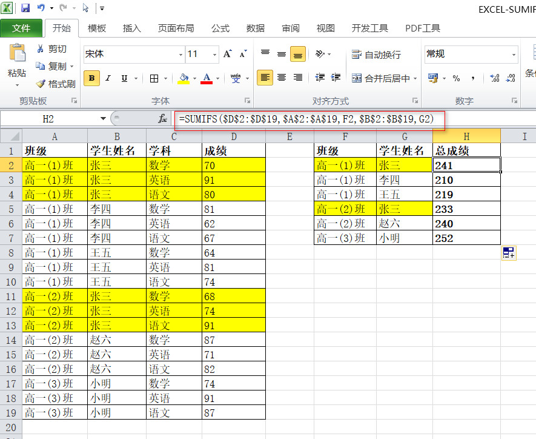Apply cell borders with the border icon

click(x=154, y=78)
